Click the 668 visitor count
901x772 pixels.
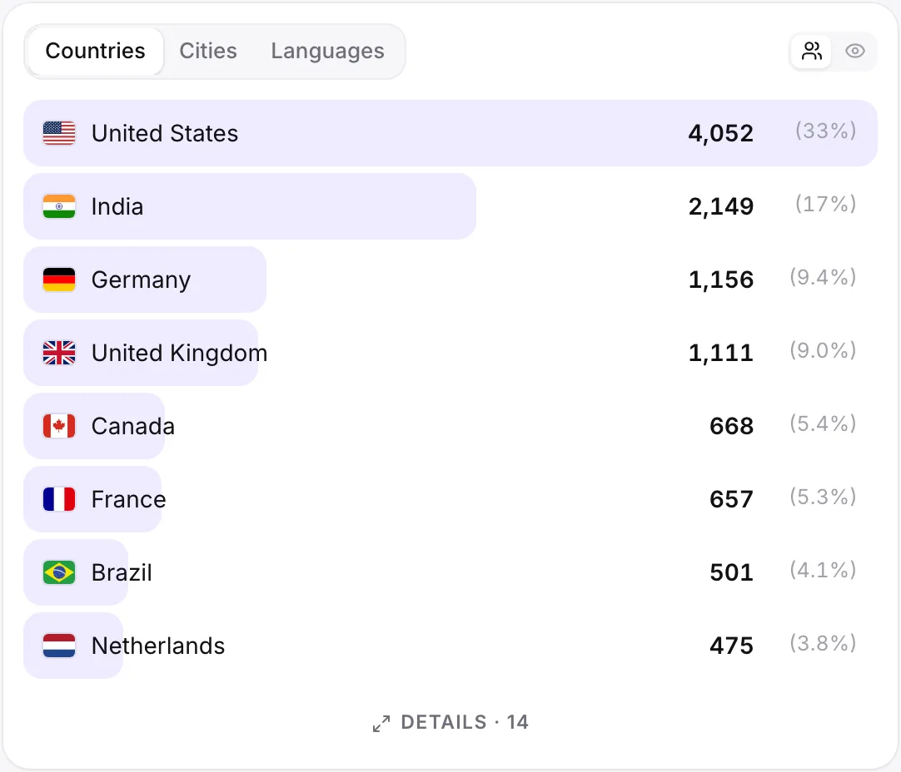point(731,427)
